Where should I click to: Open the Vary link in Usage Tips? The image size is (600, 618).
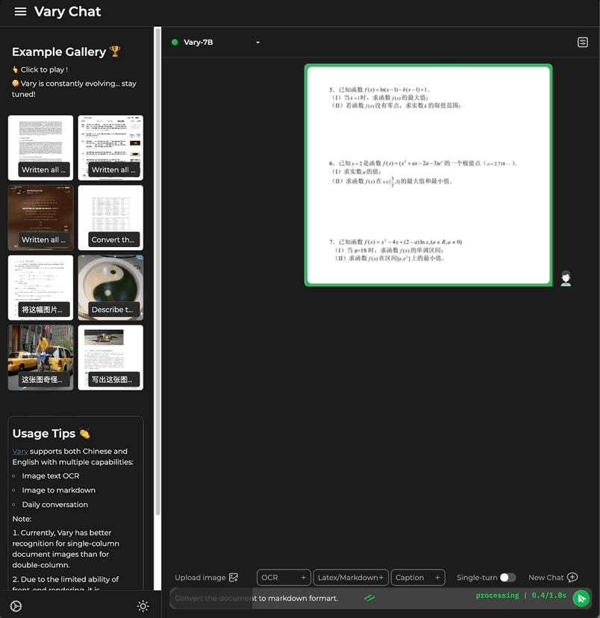coord(20,452)
